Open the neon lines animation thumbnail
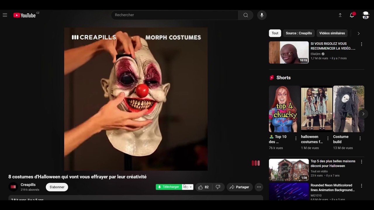This screenshot has height=210, width=374. pos(289,191)
